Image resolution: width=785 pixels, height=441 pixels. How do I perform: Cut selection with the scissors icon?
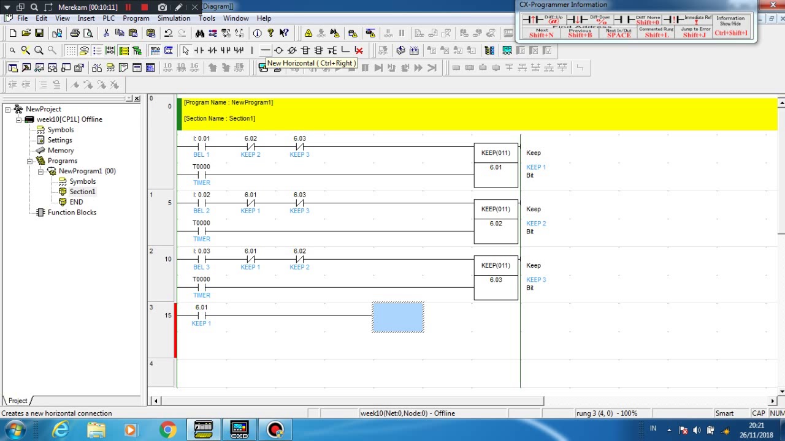click(x=106, y=33)
